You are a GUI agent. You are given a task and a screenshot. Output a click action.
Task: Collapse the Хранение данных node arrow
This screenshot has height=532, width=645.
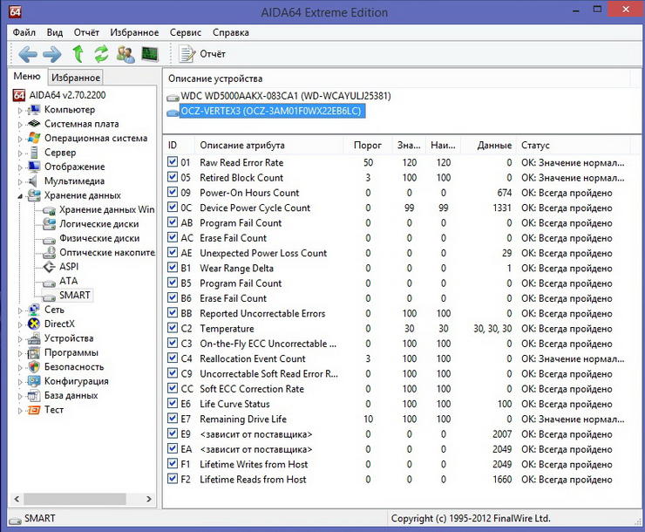pos(20,196)
